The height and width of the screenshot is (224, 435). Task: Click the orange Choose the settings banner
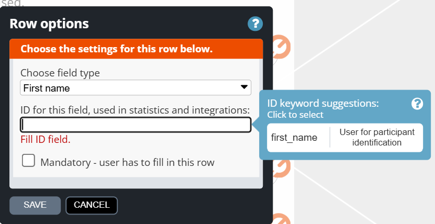click(x=116, y=49)
